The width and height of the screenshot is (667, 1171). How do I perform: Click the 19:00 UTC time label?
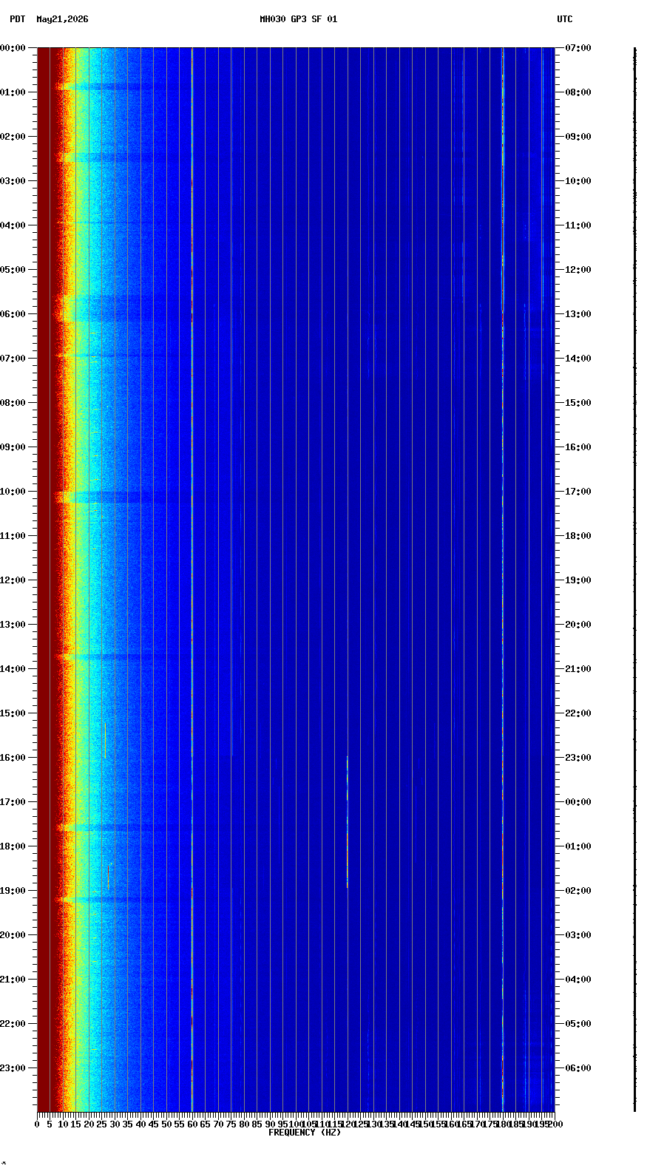pos(578,580)
